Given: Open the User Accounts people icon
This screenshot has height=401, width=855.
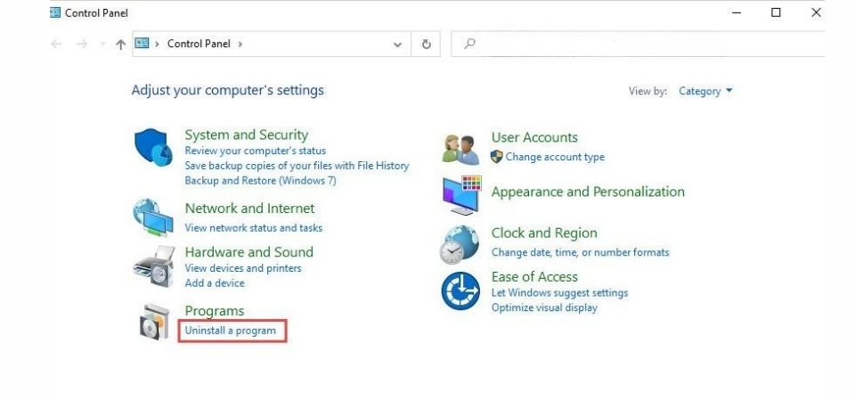Looking at the screenshot, I should click(461, 150).
